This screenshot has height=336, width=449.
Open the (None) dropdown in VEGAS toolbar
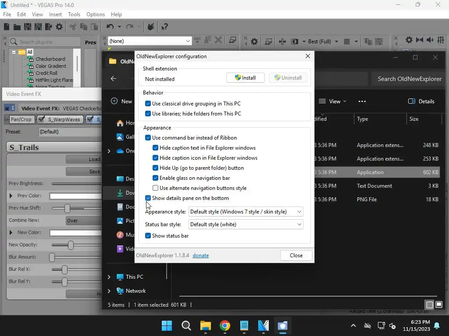[150, 41]
